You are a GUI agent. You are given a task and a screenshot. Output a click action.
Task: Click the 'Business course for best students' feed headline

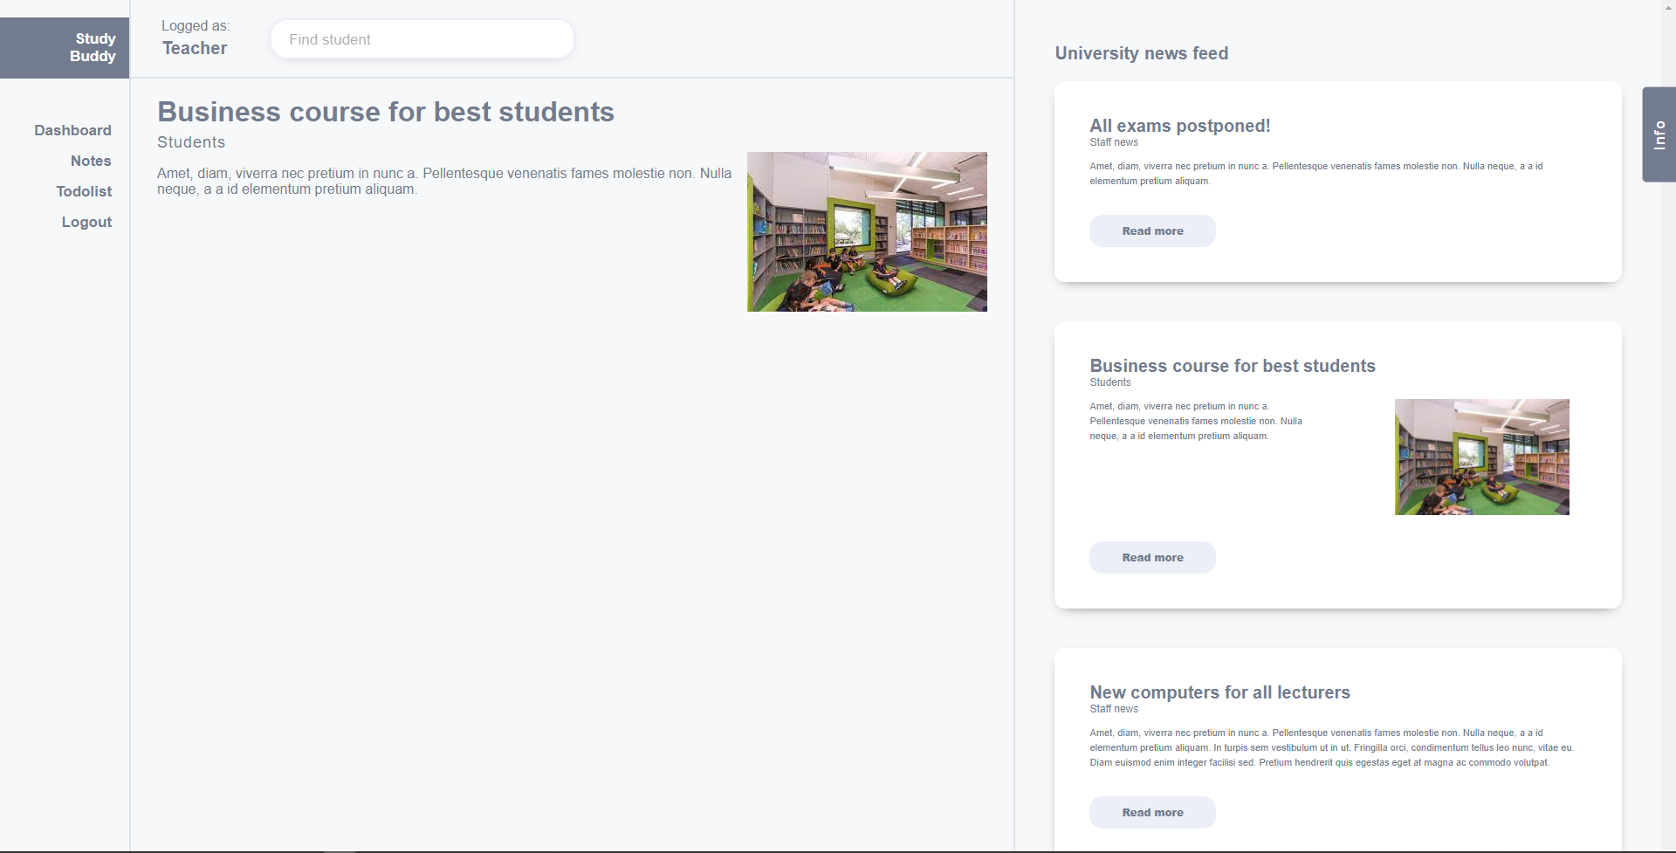[1233, 365]
